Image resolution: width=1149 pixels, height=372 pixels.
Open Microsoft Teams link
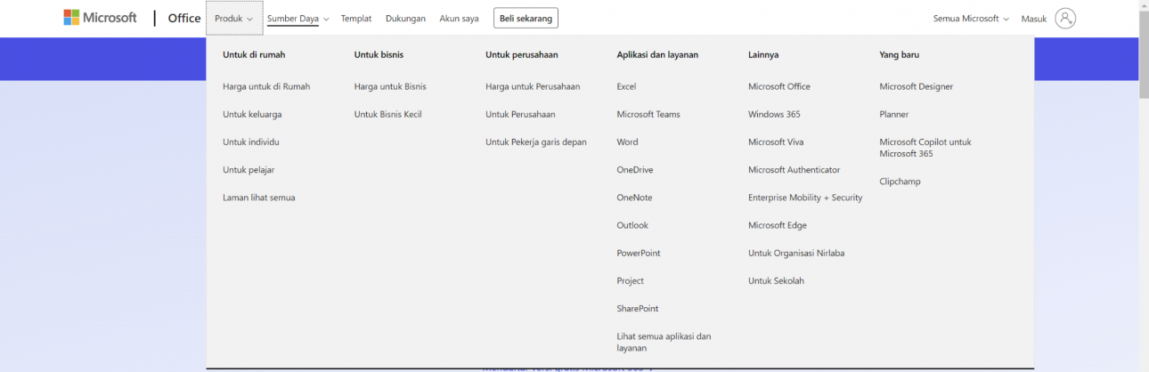pos(648,114)
